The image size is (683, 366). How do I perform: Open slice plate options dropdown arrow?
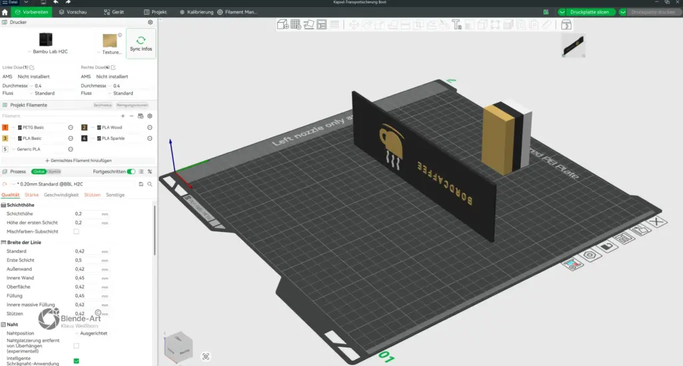pos(562,12)
